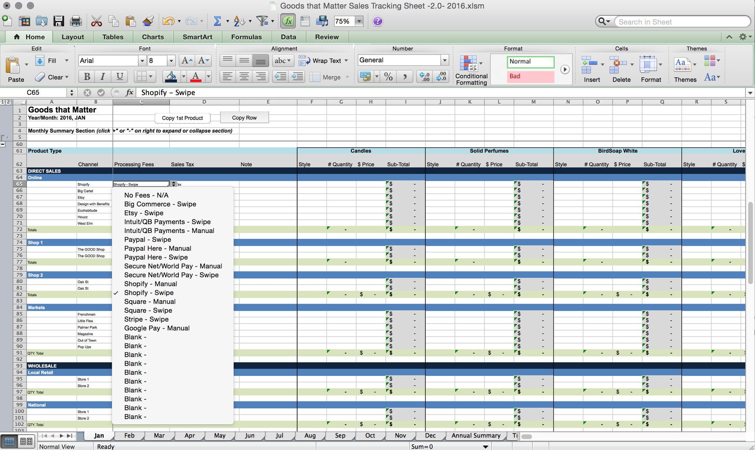The width and height of the screenshot is (755, 450).
Task: Toggle Bold formatting
Action: (x=87, y=77)
